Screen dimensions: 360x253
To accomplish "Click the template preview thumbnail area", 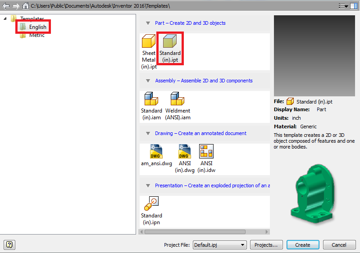I will [314, 56].
